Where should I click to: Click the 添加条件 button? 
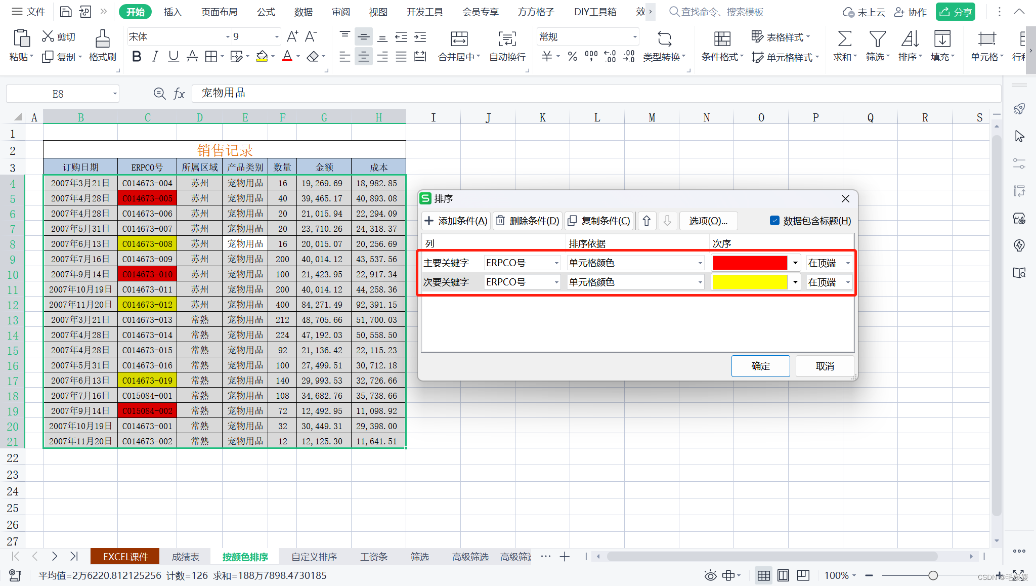[456, 221]
